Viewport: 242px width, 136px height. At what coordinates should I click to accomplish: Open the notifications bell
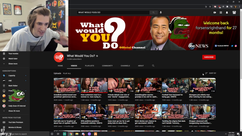point(227,12)
